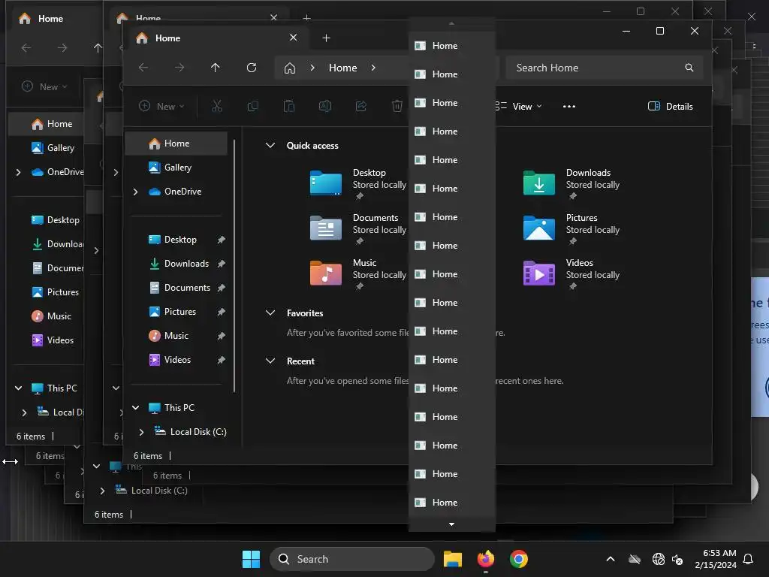Viewport: 769px width, 577px height.
Task: Open the notification bell in taskbar
Action: point(748,559)
